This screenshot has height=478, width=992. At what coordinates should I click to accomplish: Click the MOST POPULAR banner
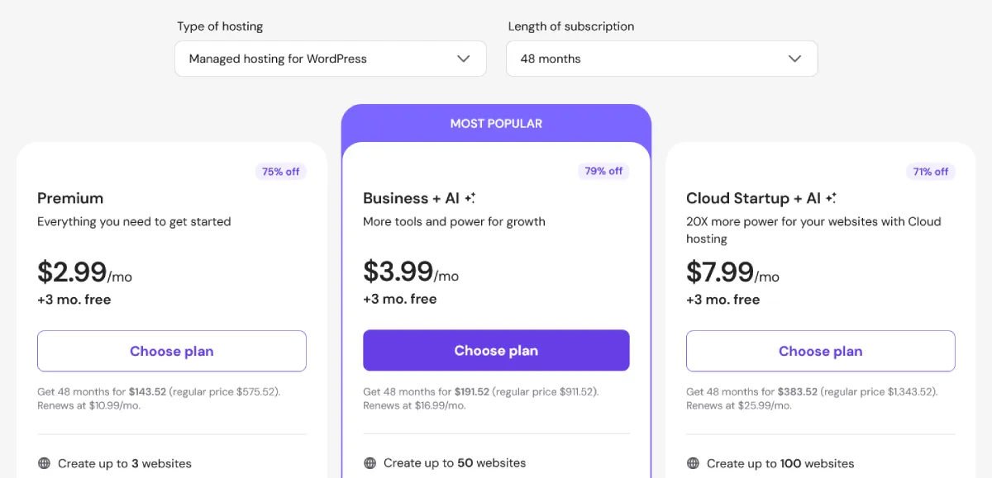[x=496, y=123]
